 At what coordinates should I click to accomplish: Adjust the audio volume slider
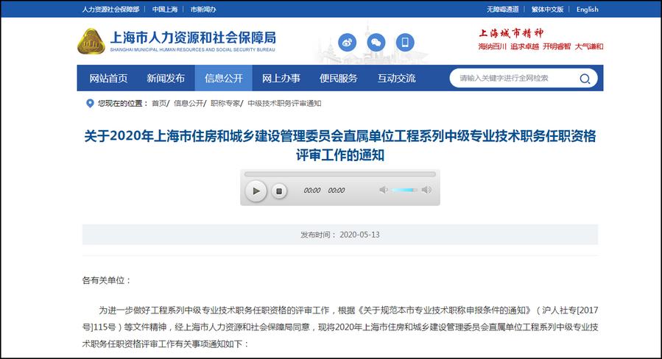(404, 191)
